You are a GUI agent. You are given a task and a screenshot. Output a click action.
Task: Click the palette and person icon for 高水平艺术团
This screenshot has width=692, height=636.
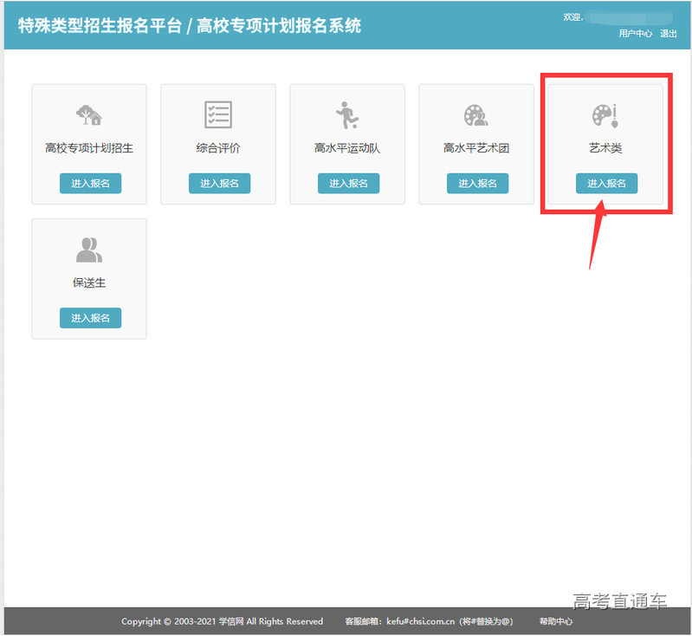point(475,114)
